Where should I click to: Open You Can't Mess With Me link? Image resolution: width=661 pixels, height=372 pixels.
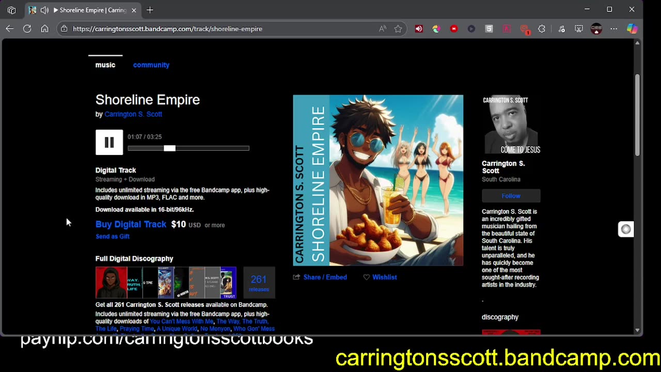[x=181, y=321]
